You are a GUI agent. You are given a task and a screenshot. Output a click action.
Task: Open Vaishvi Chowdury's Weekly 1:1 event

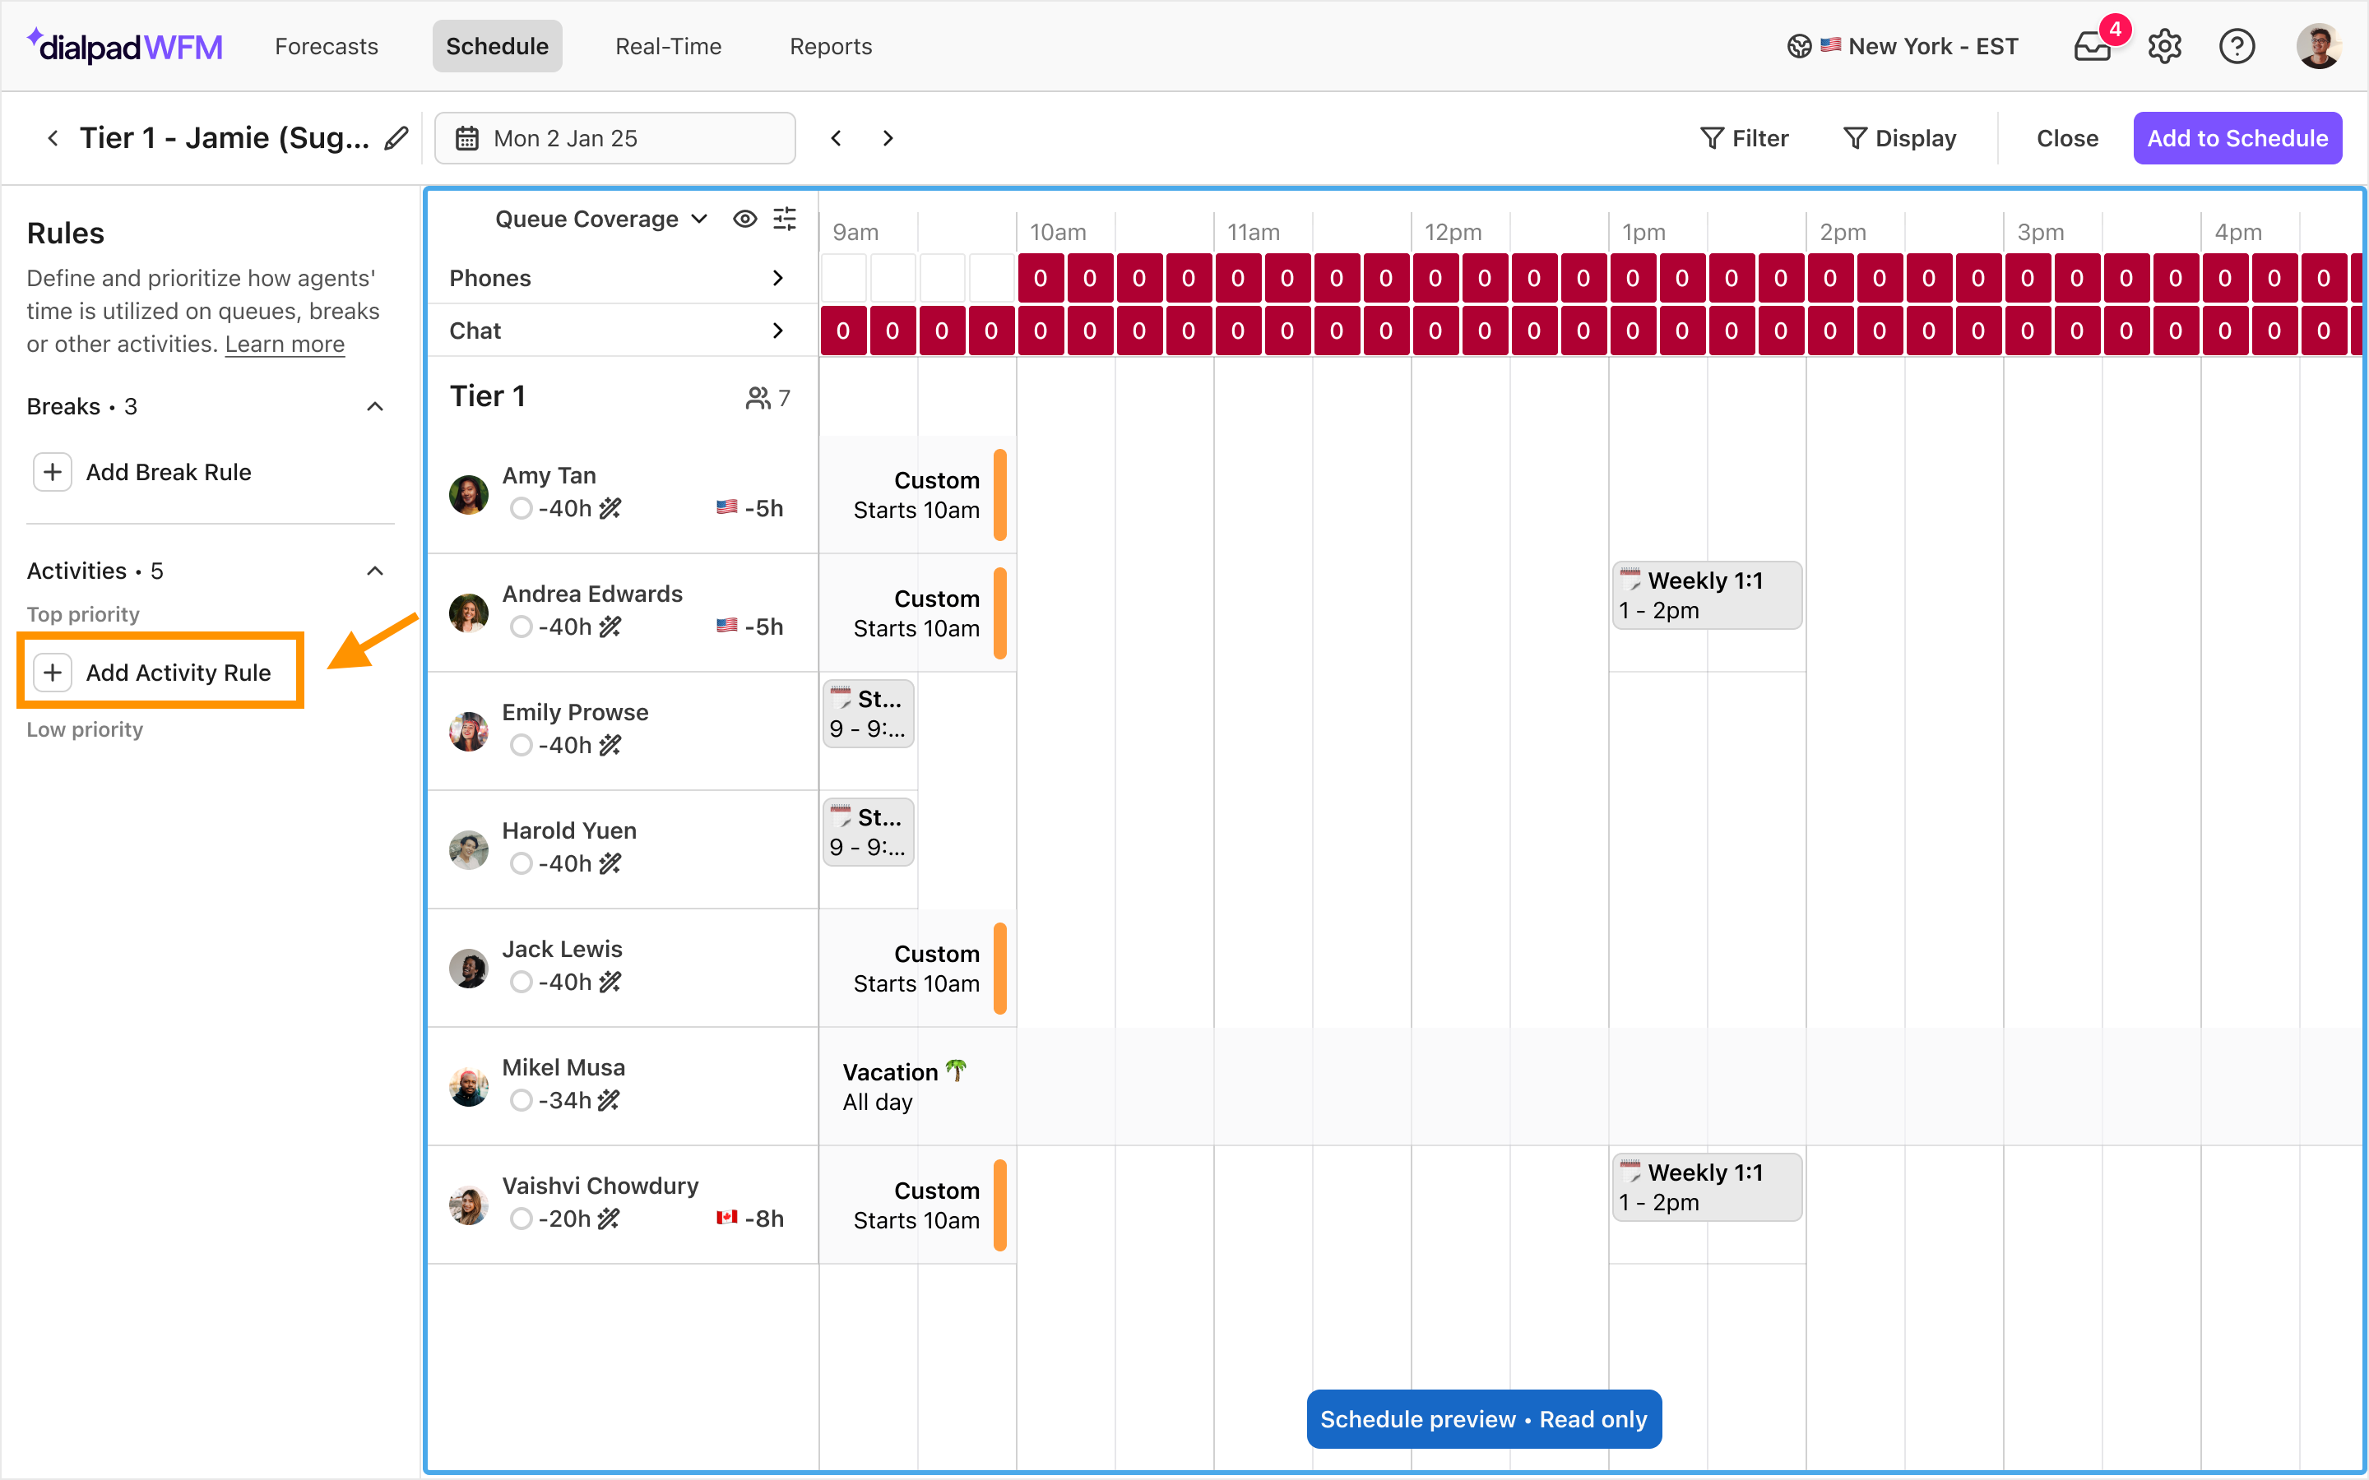tap(1706, 1187)
